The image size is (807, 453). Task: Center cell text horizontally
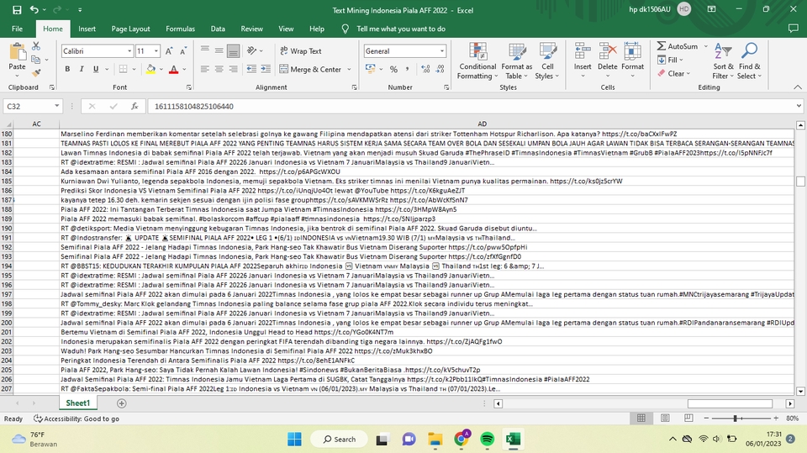(x=219, y=69)
